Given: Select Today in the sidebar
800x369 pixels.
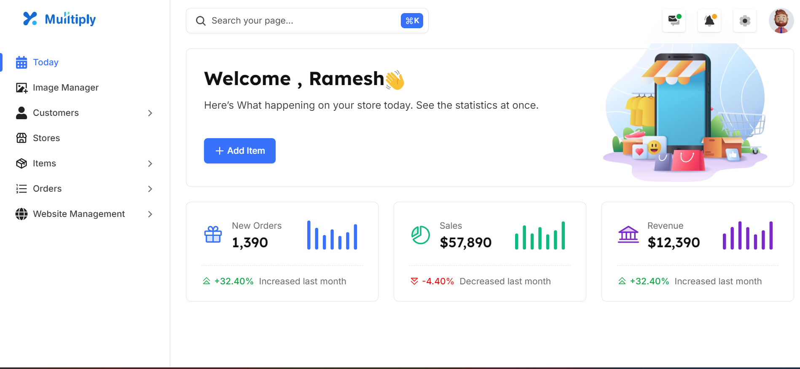Looking at the screenshot, I should 46,62.
